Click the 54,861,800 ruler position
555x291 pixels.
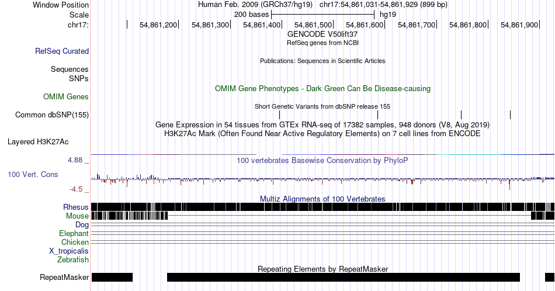468,25
